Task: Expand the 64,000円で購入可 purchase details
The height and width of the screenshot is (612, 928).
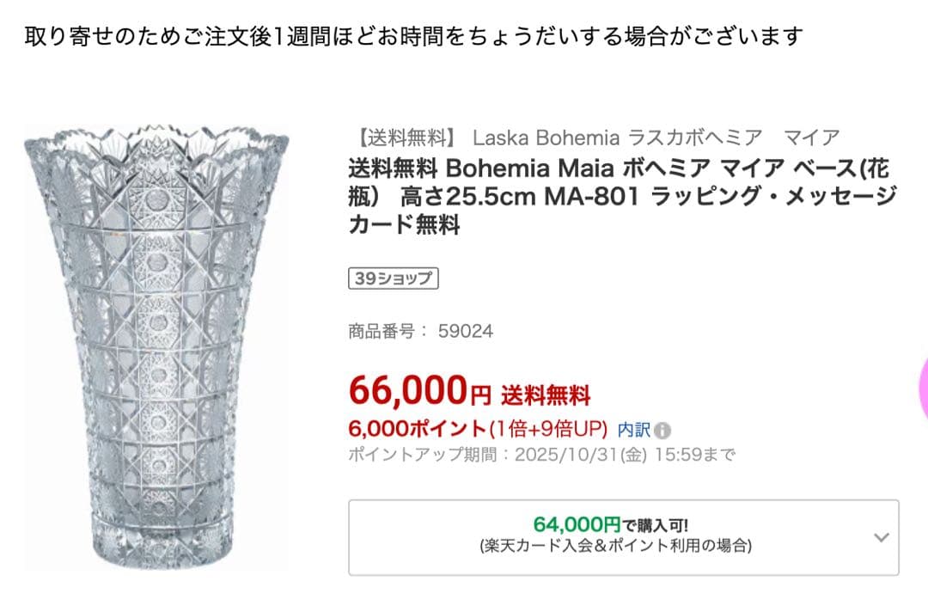Action: click(619, 531)
